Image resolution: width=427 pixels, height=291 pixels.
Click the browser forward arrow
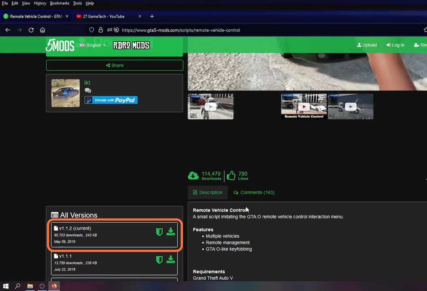(19, 30)
